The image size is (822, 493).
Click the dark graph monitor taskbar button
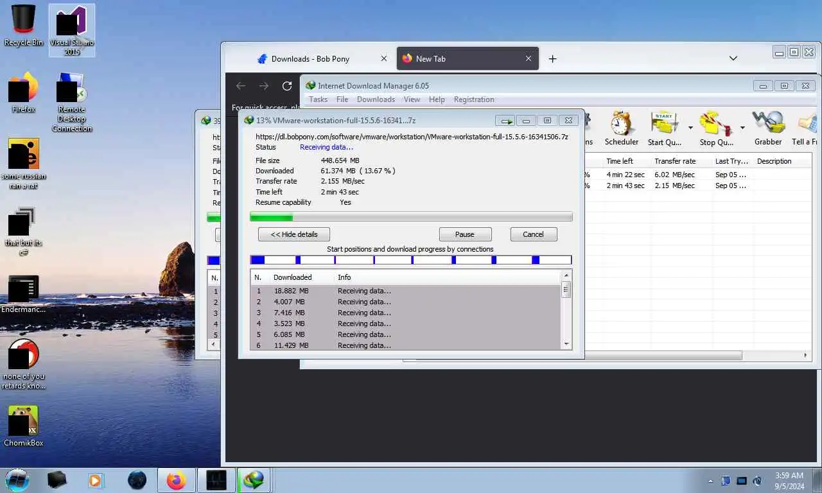coord(216,480)
